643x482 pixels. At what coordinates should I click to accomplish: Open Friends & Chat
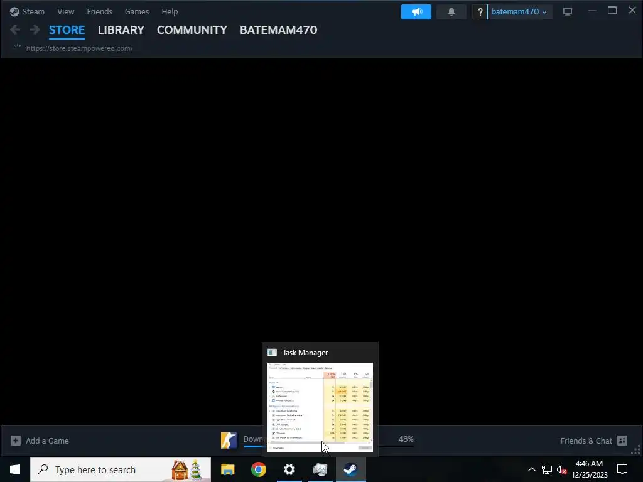(x=586, y=441)
